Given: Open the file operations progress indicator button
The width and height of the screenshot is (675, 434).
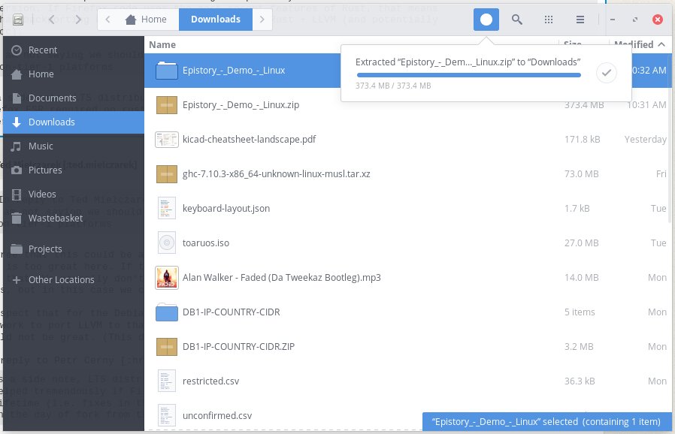Looking at the screenshot, I should 486,20.
